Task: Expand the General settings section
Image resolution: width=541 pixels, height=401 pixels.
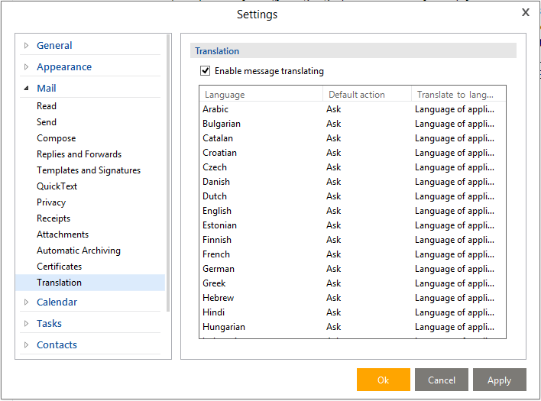Action: click(x=26, y=45)
